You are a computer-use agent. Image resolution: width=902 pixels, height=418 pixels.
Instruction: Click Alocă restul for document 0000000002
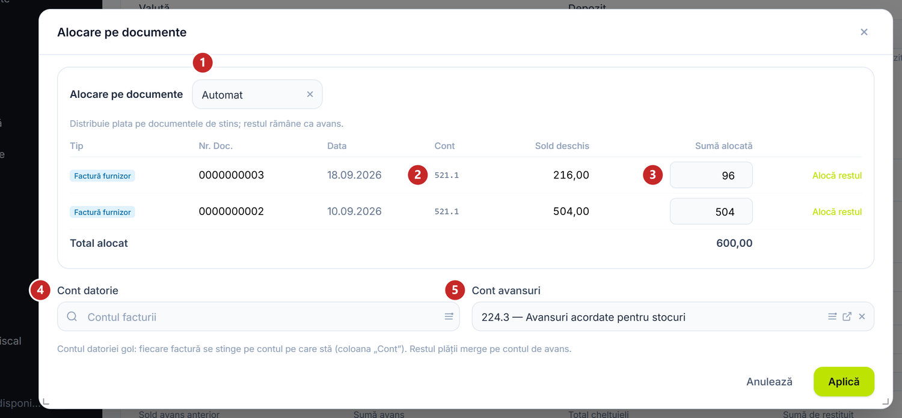tap(837, 211)
